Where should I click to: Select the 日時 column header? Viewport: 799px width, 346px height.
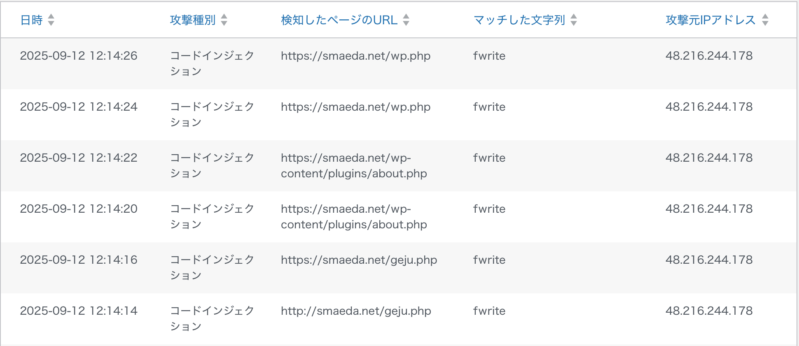pyautogui.click(x=32, y=20)
